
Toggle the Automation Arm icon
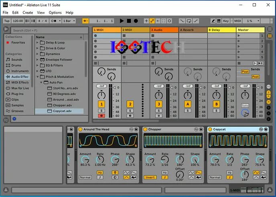tap(152, 21)
